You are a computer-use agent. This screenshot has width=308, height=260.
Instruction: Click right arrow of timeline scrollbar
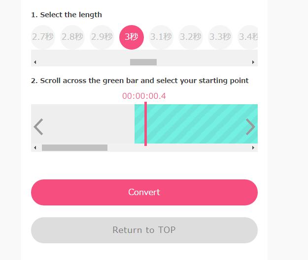tap(254, 148)
